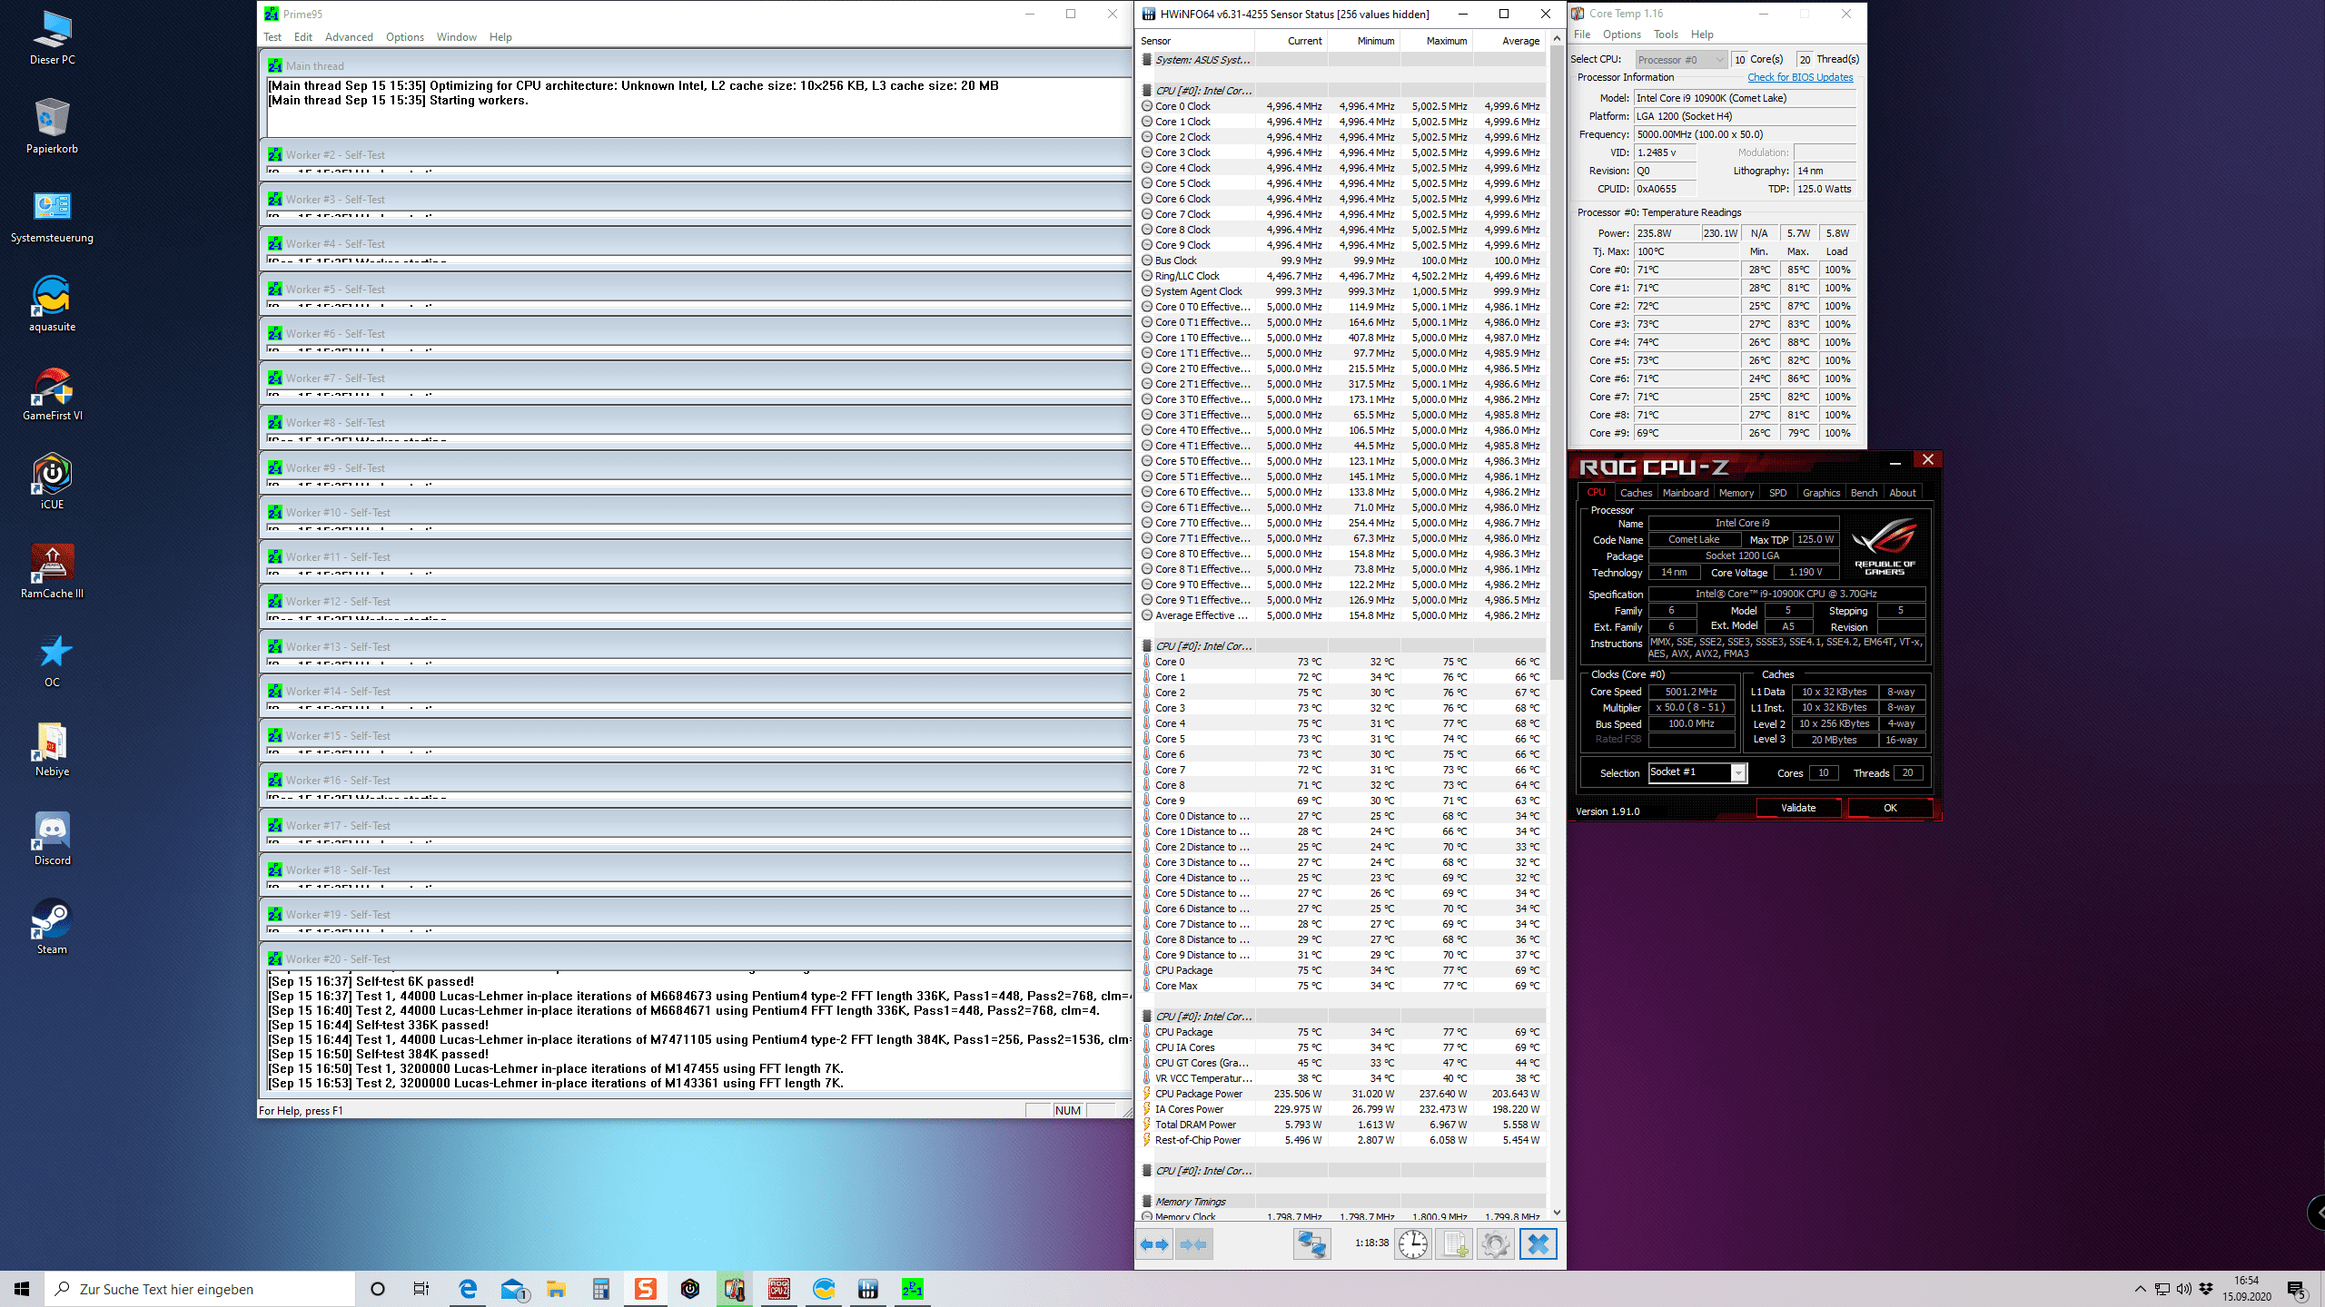Open HWiNFO sensor settings gear
The height and width of the screenshot is (1307, 2325).
[1495, 1244]
